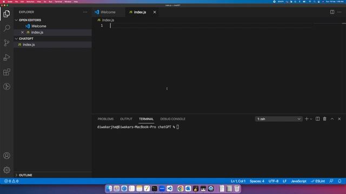
Task: Open Safari from the dock
Action: point(124,189)
